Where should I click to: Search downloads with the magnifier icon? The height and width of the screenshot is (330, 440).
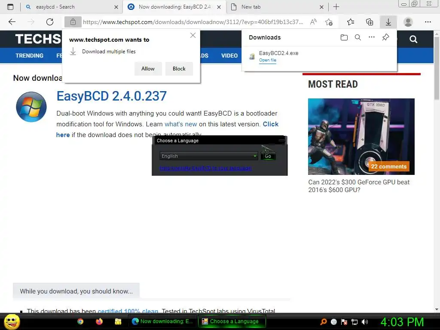[x=358, y=37]
